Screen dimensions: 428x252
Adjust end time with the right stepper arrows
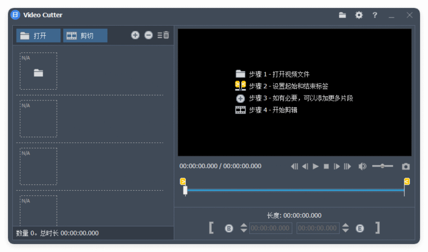(346, 228)
